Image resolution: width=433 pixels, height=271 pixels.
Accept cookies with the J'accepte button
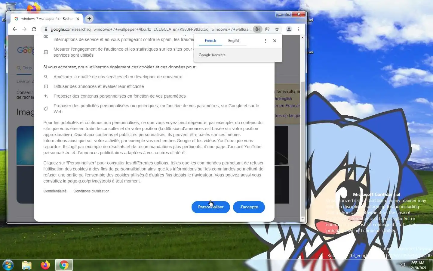coord(249,207)
